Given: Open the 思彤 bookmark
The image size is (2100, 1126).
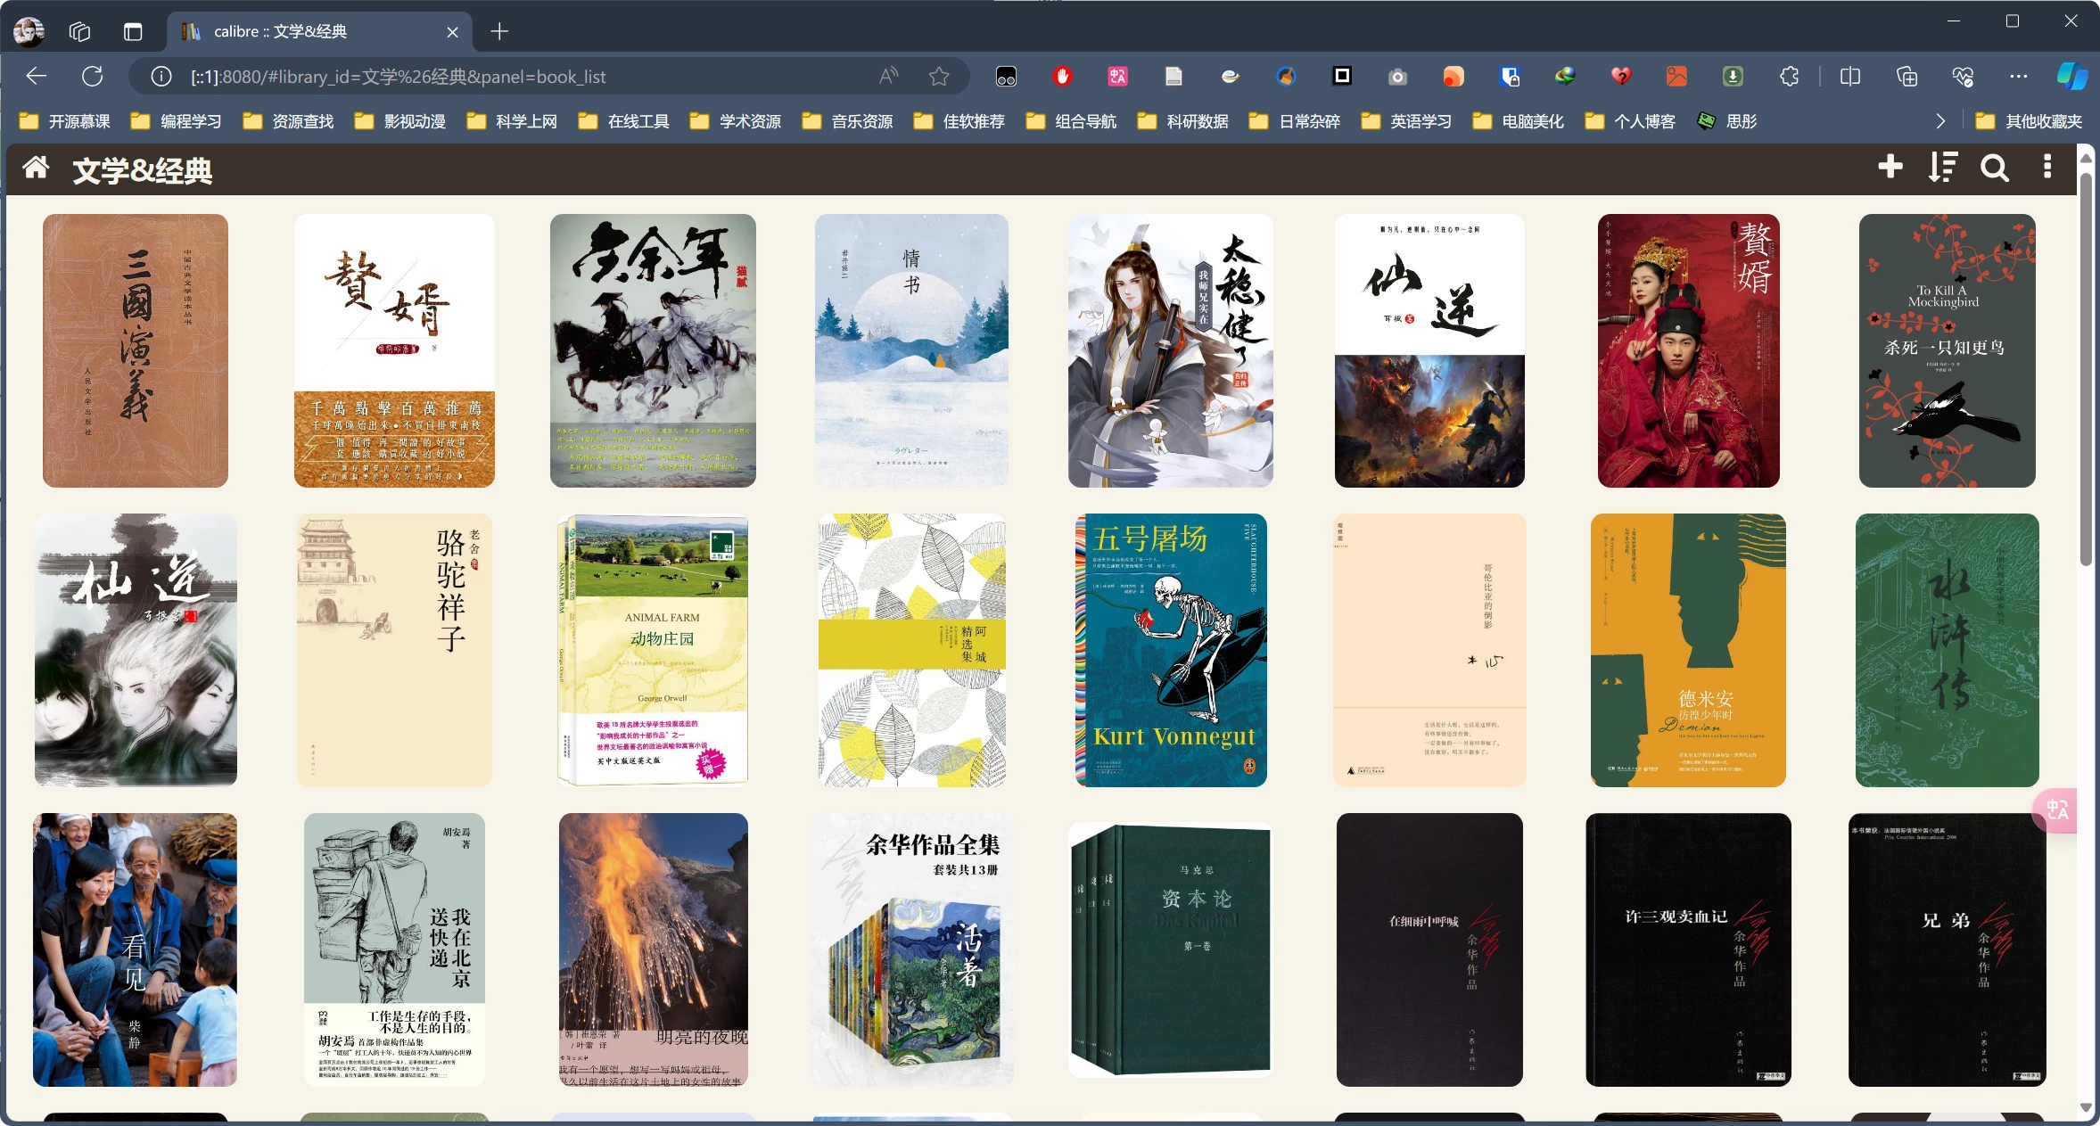Looking at the screenshot, I should (1727, 121).
